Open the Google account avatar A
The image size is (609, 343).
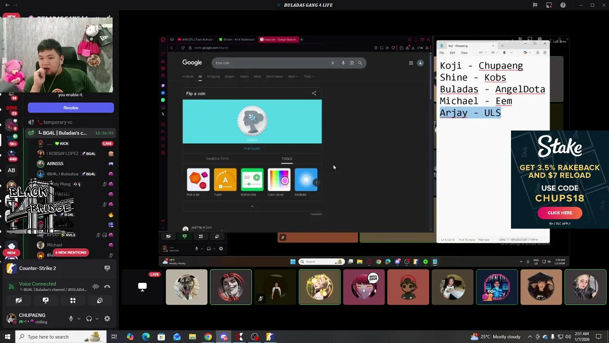pyautogui.click(x=420, y=63)
